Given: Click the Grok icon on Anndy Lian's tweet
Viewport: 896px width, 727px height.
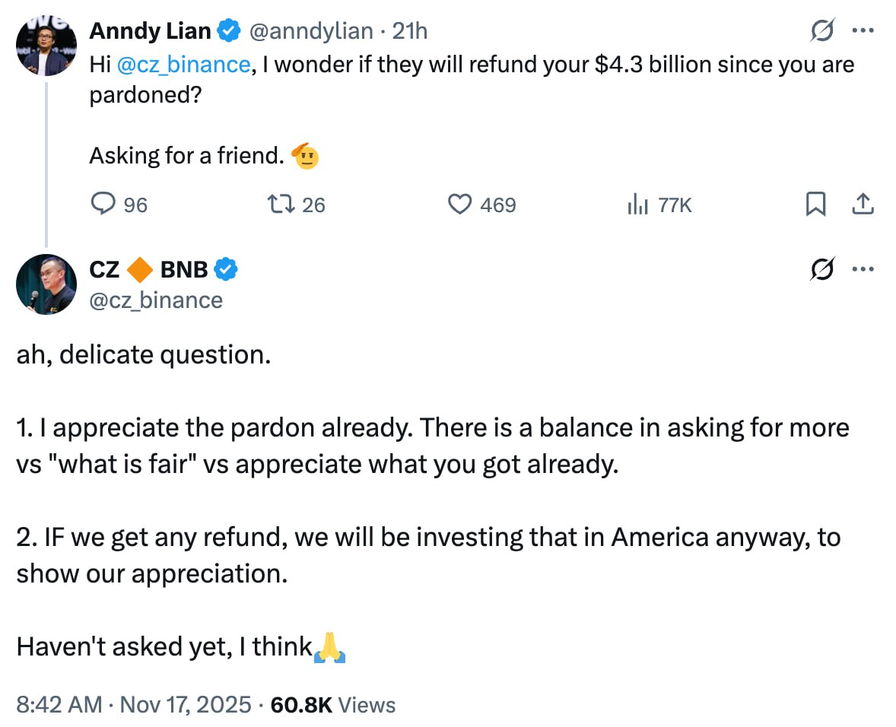Looking at the screenshot, I should [x=822, y=31].
